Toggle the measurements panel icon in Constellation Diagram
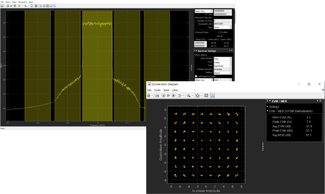Screen dimensions: 325x194 tap(212, 96)
